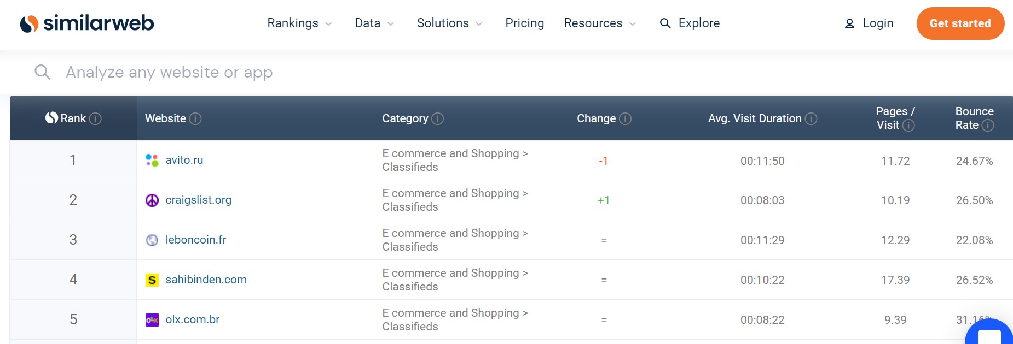
Task: Click the Bounce Rate info icon
Action: [x=988, y=126]
